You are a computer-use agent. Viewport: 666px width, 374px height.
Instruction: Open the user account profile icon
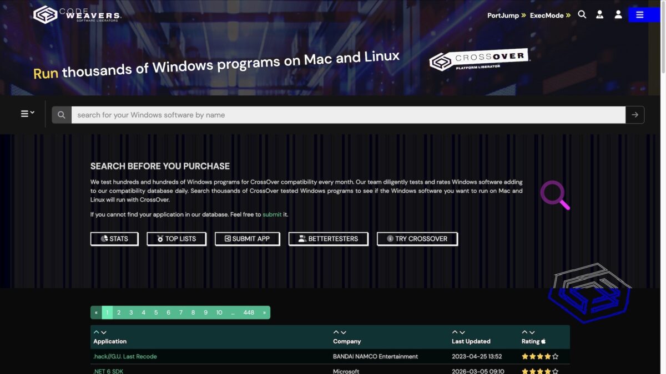(x=618, y=15)
